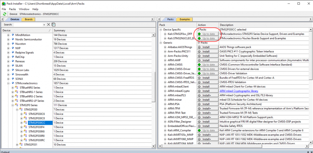Open the Window menu
Viewport: 313px width, 153px height.
point(24,9)
